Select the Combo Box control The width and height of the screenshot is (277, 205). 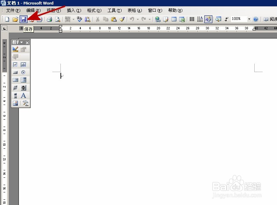click(23, 80)
